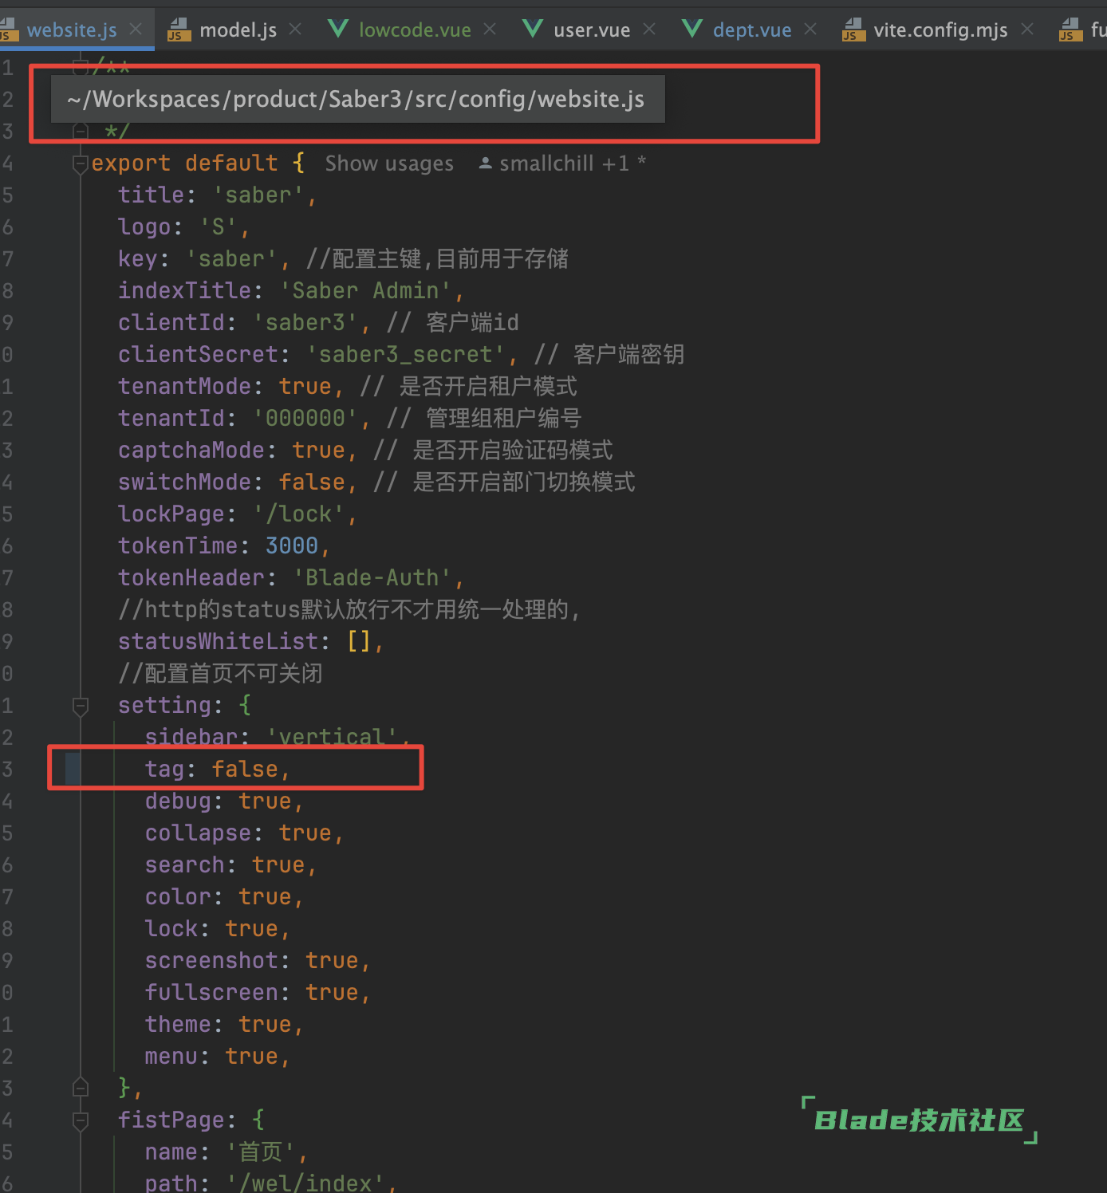Click the fullscreen: true line
The height and width of the screenshot is (1193, 1107).
tap(257, 993)
